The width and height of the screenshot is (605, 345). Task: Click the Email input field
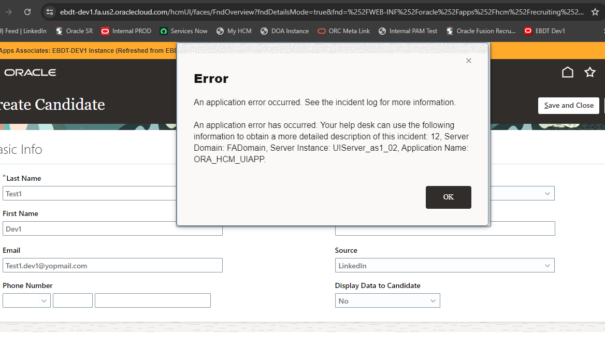pyautogui.click(x=112, y=266)
